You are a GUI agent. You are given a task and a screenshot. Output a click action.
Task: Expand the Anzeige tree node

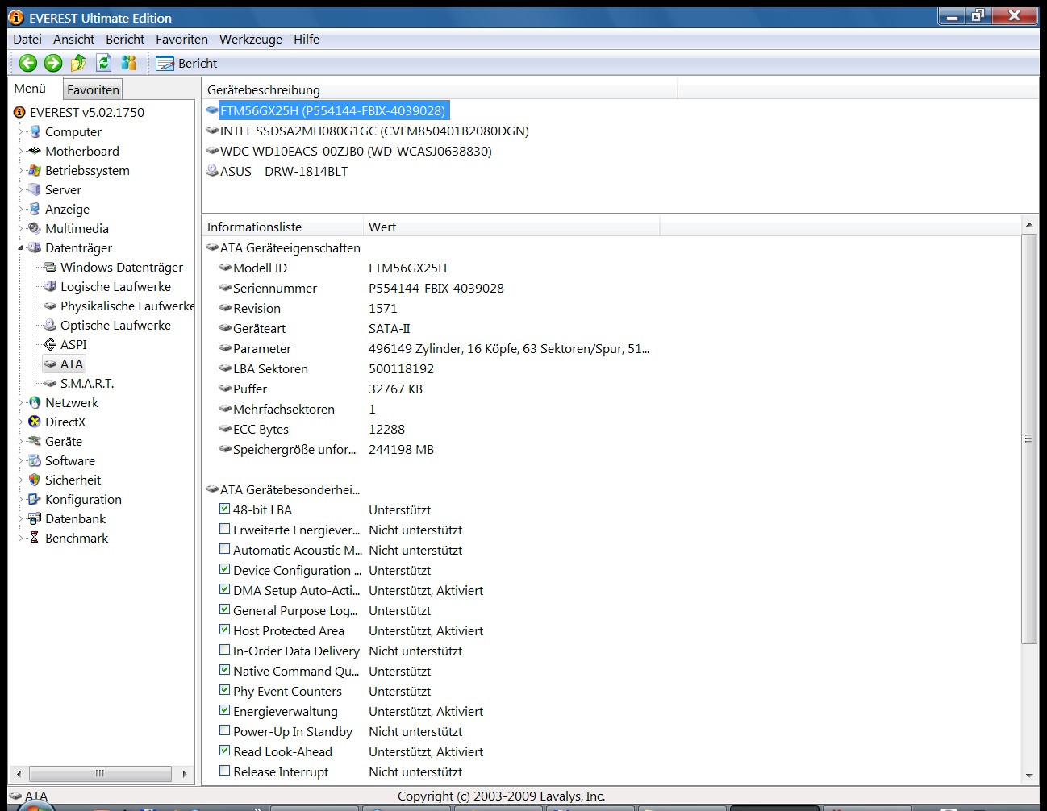(x=21, y=209)
